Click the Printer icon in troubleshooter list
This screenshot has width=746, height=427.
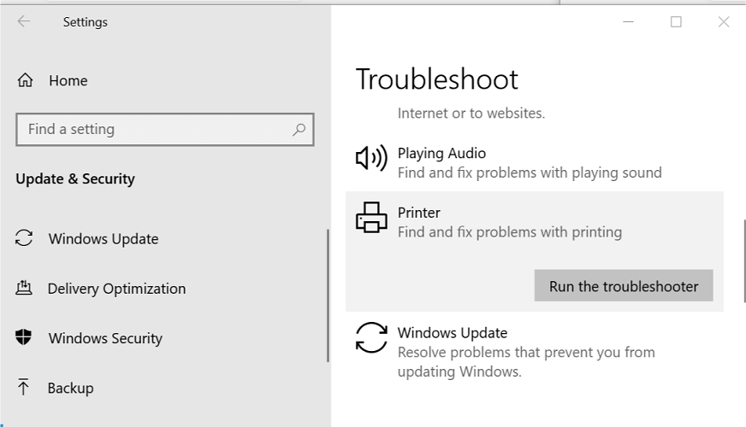point(371,218)
